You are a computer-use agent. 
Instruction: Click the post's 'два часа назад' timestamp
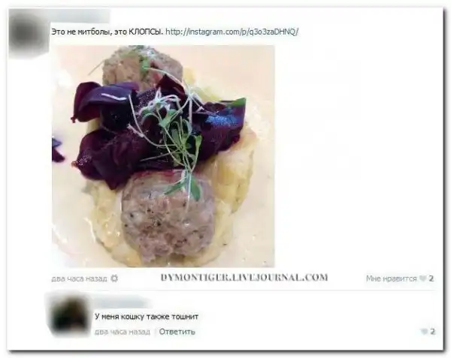tap(80, 278)
